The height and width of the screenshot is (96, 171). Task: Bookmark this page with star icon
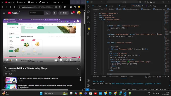point(59,7)
